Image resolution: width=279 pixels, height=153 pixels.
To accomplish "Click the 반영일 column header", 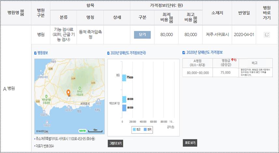I will [x=244, y=13].
